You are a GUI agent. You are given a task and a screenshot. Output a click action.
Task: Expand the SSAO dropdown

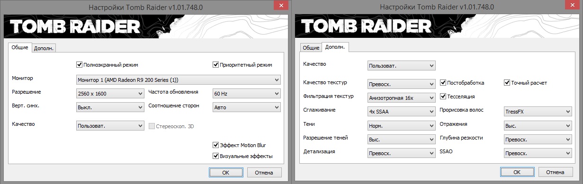538,153
